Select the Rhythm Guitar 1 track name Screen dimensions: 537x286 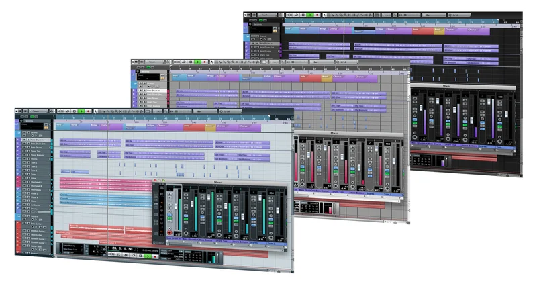pos(39,231)
